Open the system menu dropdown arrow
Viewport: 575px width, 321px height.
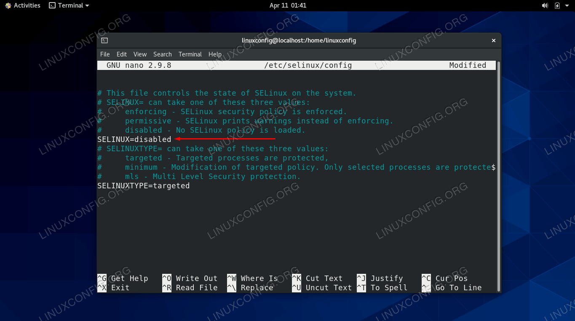pos(567,5)
